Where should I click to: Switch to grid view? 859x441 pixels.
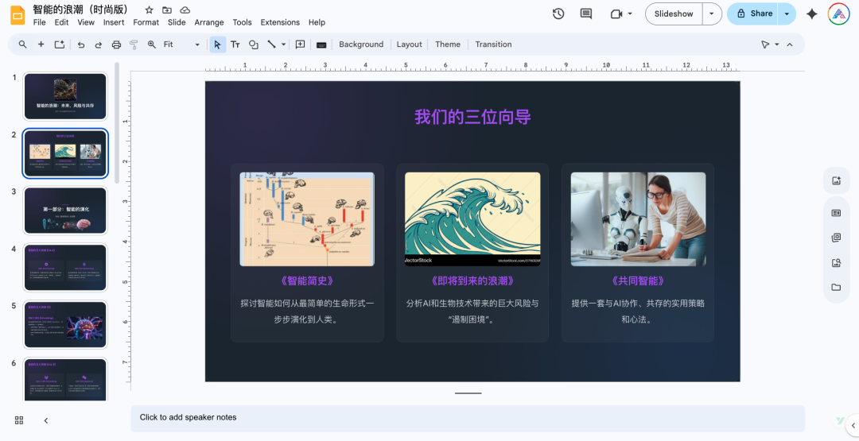[19, 420]
